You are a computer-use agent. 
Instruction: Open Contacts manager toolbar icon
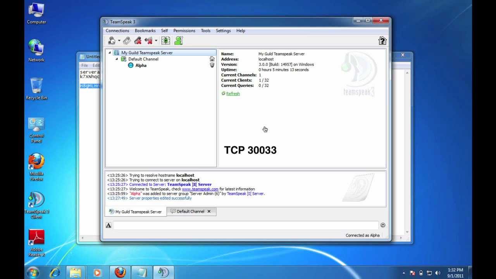[178, 40]
